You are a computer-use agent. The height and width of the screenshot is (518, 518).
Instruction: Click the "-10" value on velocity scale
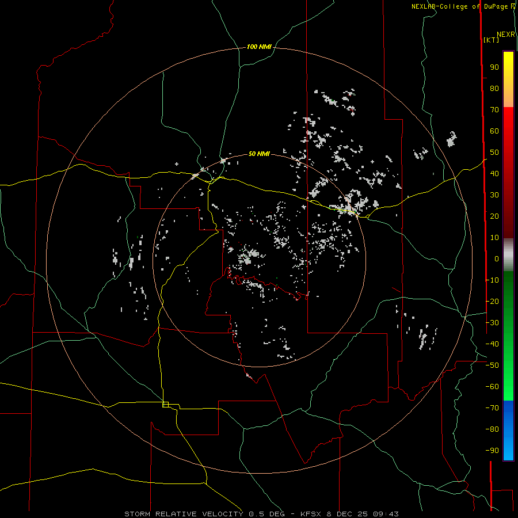point(492,280)
